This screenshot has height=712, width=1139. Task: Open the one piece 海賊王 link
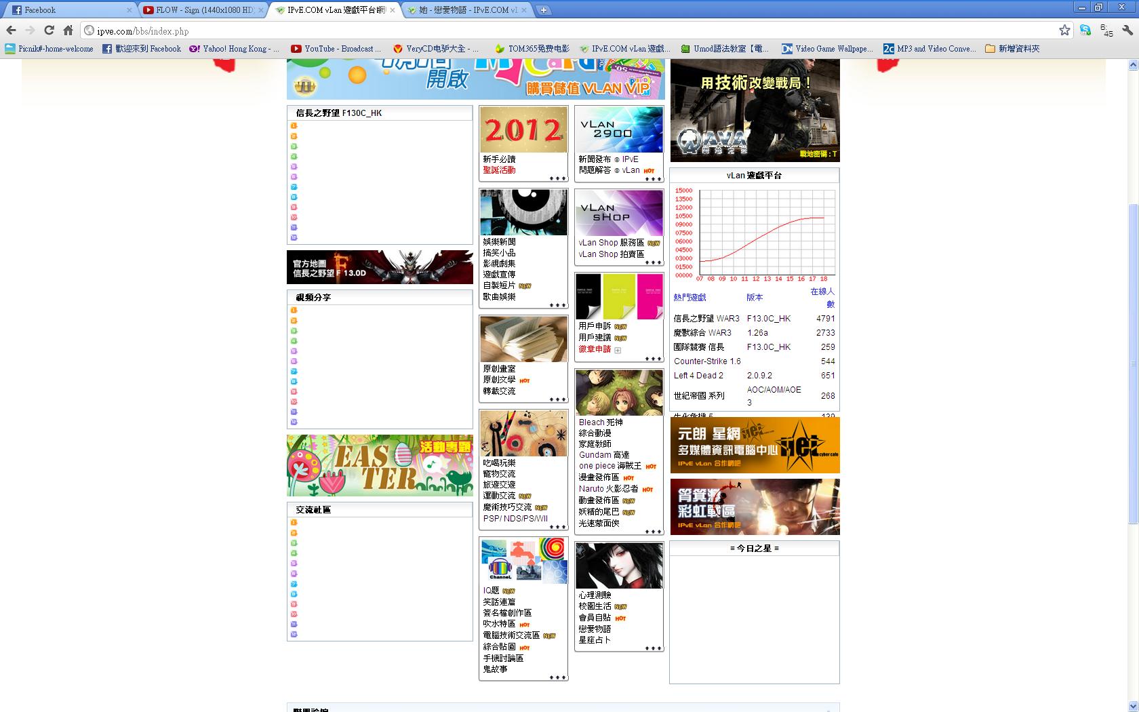(x=610, y=466)
